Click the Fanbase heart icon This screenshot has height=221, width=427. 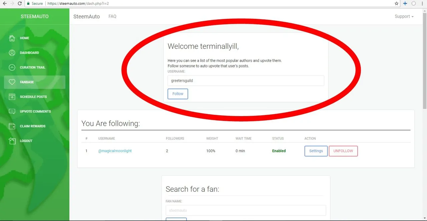pyautogui.click(x=12, y=82)
